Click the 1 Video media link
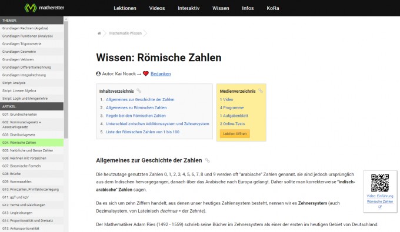This screenshot has width=400, height=232. pyautogui.click(x=226, y=99)
